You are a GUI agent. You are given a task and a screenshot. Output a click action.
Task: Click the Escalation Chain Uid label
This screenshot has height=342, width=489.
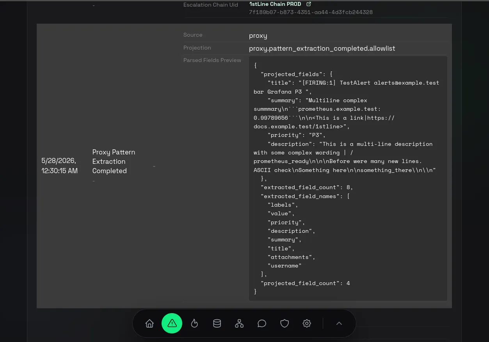(x=211, y=5)
